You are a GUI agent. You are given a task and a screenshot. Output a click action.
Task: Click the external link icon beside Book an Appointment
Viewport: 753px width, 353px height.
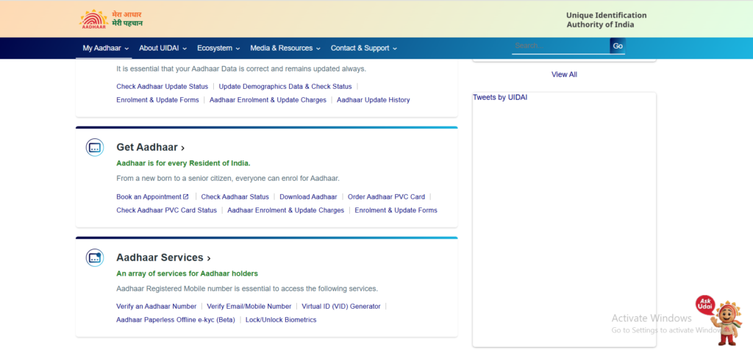coord(186,197)
